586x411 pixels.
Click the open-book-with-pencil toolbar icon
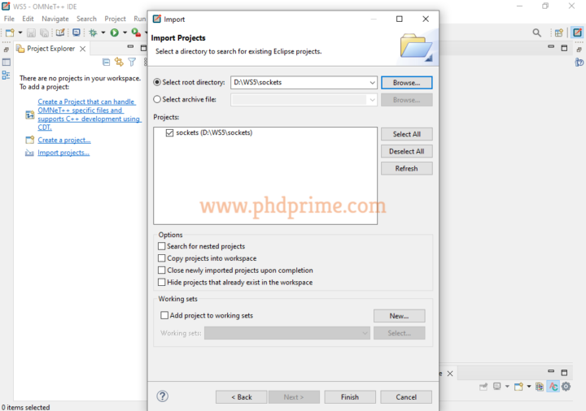(x=60, y=32)
